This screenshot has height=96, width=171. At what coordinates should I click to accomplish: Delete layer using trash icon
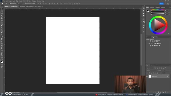pos(168,92)
